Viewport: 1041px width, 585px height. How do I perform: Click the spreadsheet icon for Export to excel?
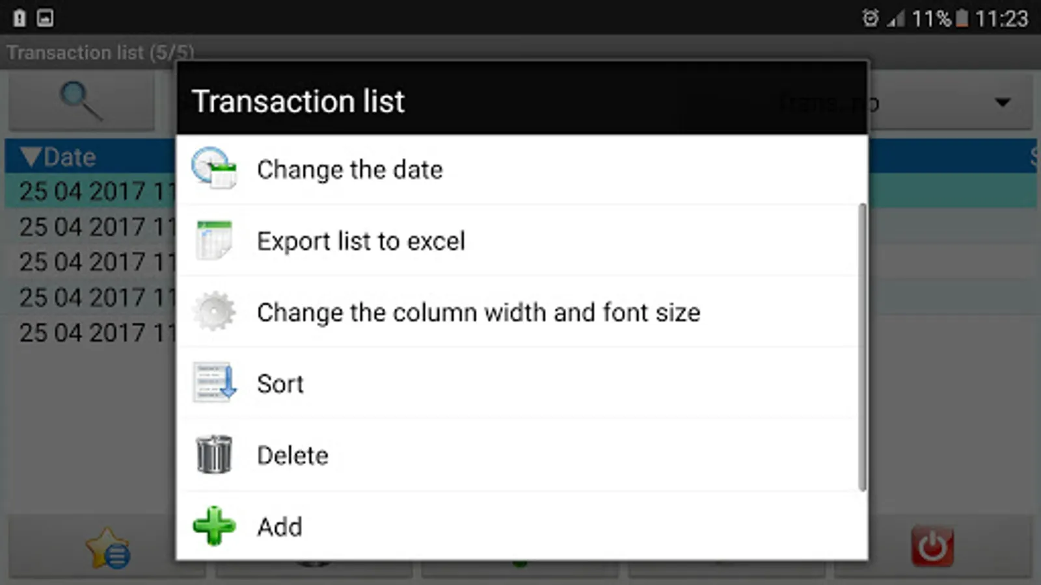point(214,240)
